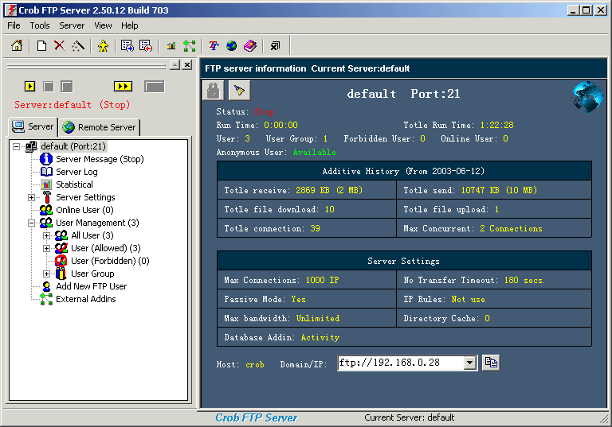Click the book icon beside Server Log
Screen dimensions: 612x427
46,172
